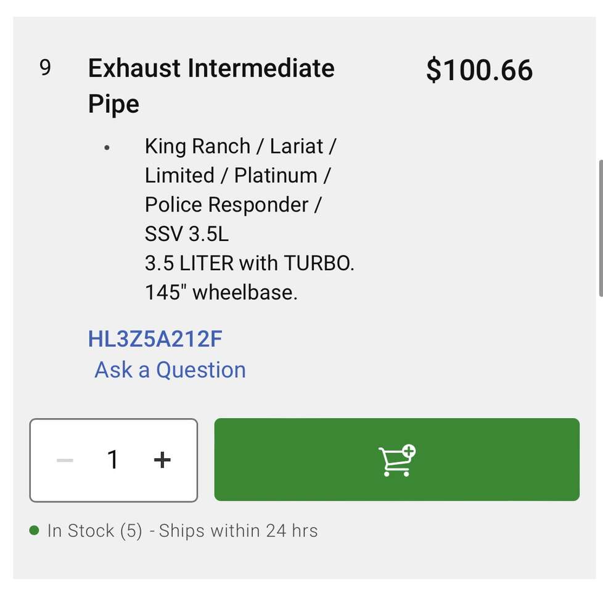Click the Police Responder fitment line

232,205
